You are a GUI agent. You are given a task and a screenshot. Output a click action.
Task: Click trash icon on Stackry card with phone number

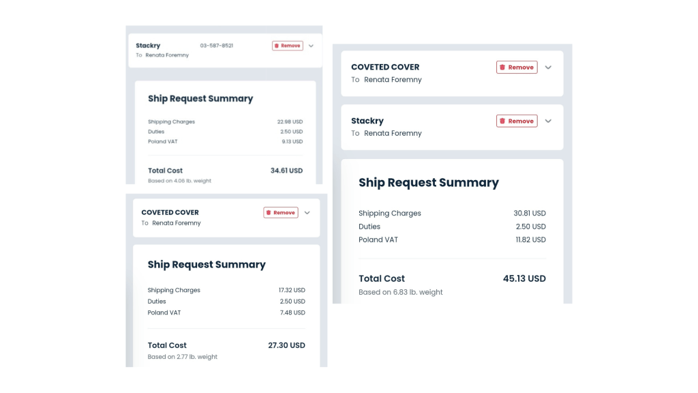(x=277, y=46)
